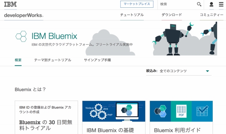
Task: Switch to テーマ別チュートリアル tab
Action: click(53, 60)
